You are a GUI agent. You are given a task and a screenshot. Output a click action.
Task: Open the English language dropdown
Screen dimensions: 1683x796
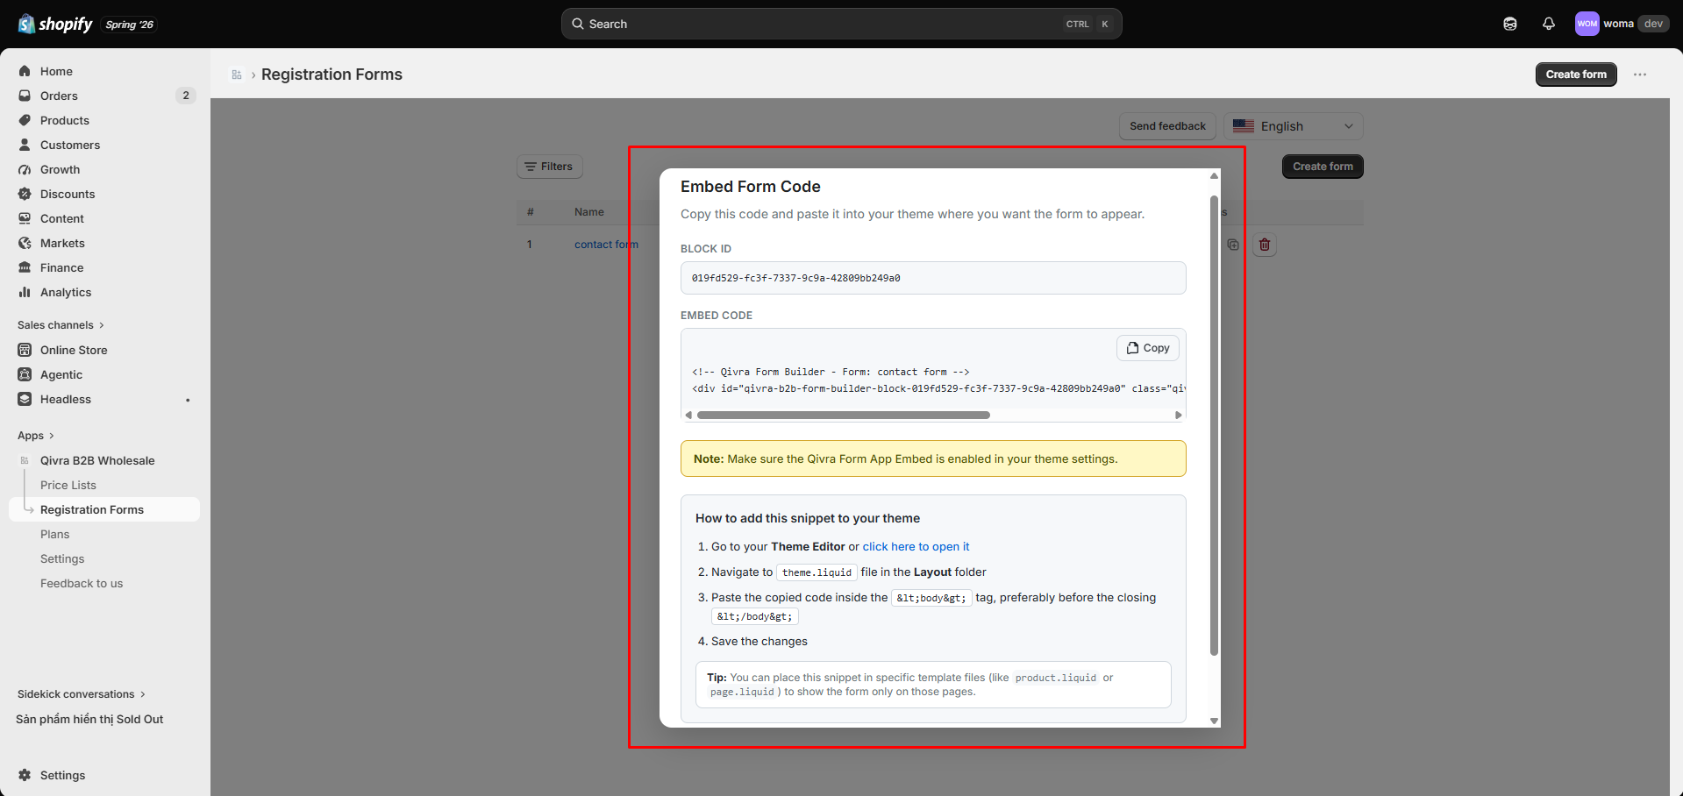1293,126
